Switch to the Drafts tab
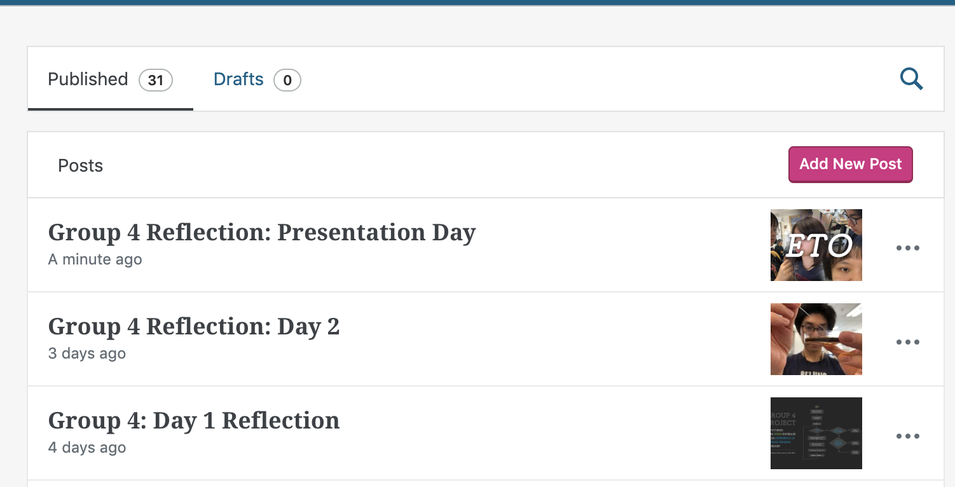Screen dimensions: 955x487 [238, 79]
